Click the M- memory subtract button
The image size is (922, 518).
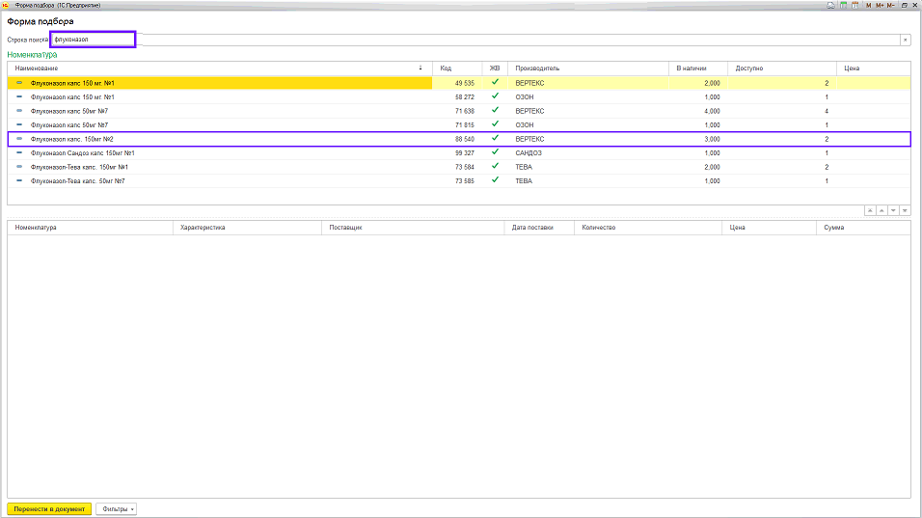coord(890,5)
